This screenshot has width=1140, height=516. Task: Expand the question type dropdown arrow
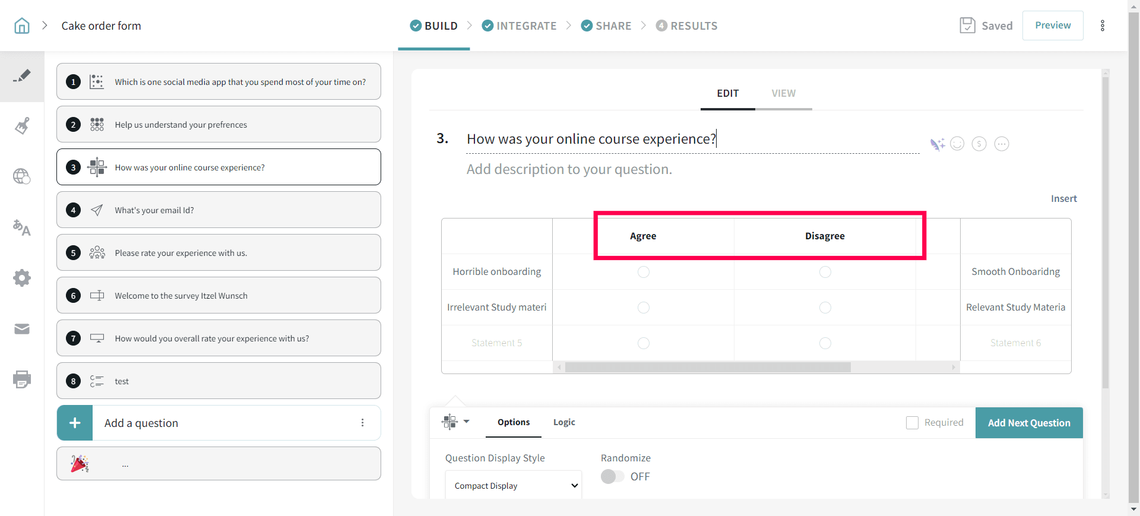click(x=467, y=422)
